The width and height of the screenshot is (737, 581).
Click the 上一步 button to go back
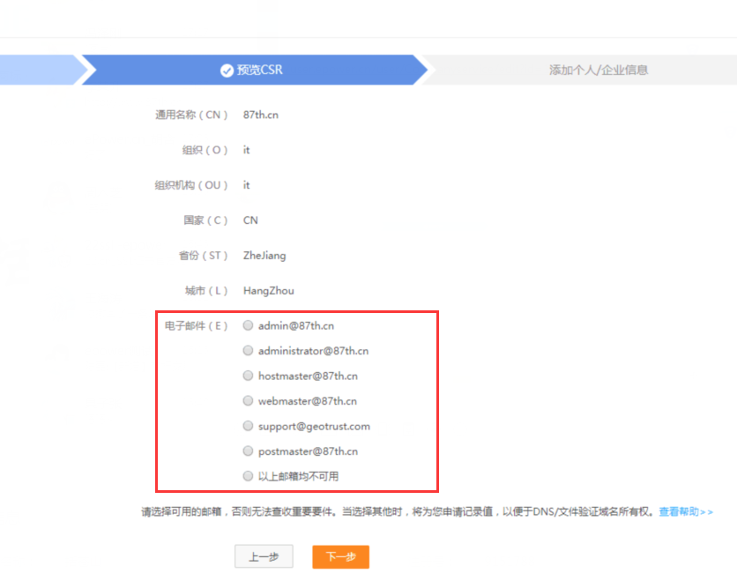click(264, 556)
